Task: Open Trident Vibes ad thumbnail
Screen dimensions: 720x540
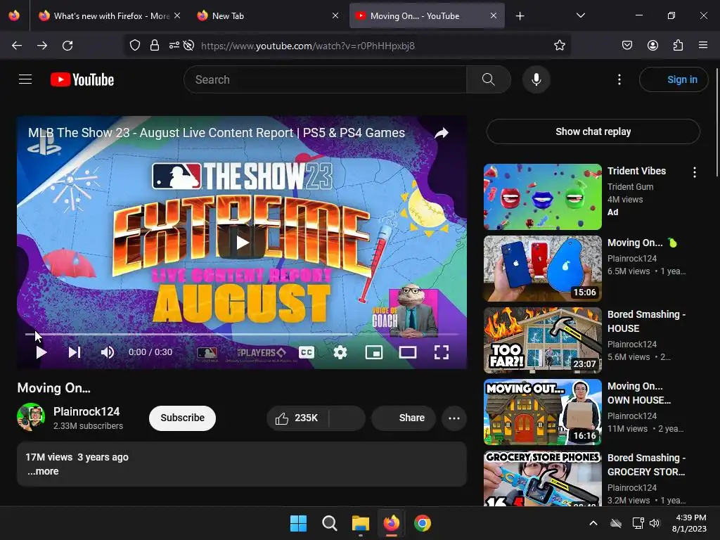Action: (x=542, y=197)
